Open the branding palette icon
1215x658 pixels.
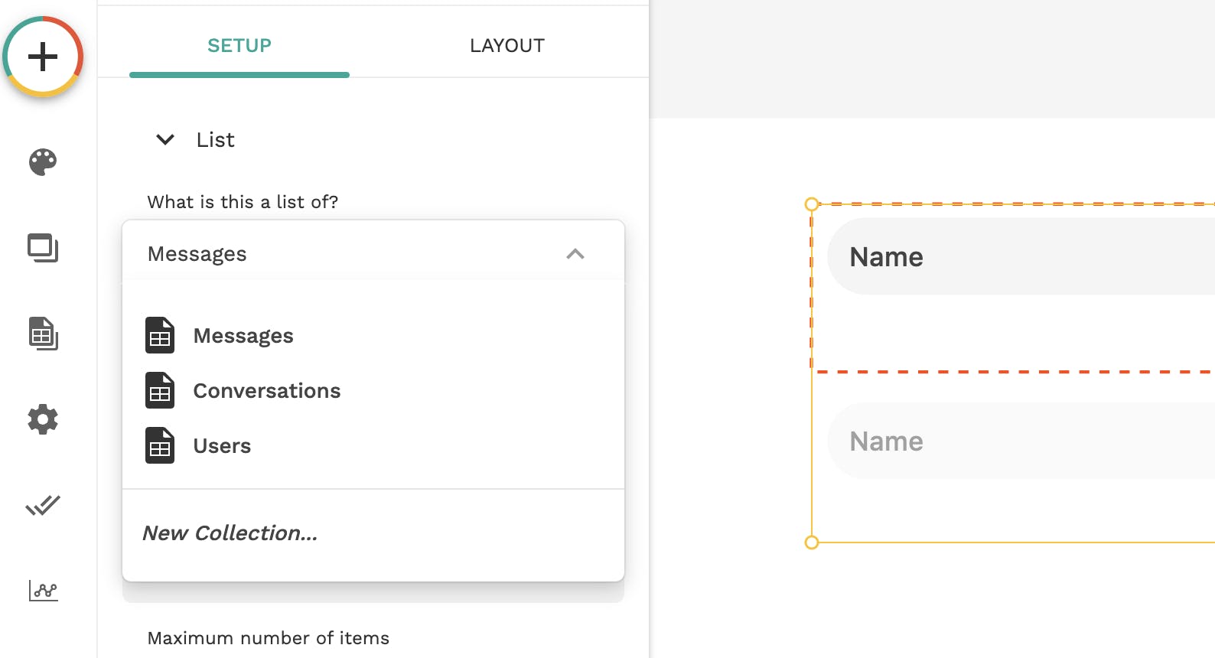pyautogui.click(x=43, y=161)
